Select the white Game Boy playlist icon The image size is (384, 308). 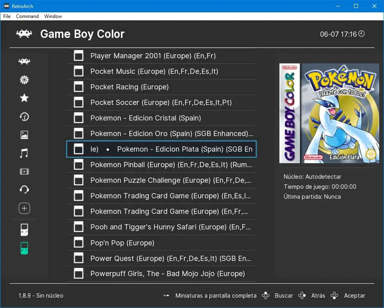click(x=24, y=230)
